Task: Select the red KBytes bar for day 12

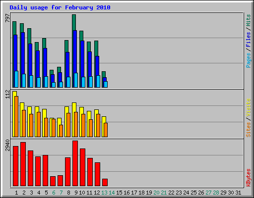Action: (97, 174)
